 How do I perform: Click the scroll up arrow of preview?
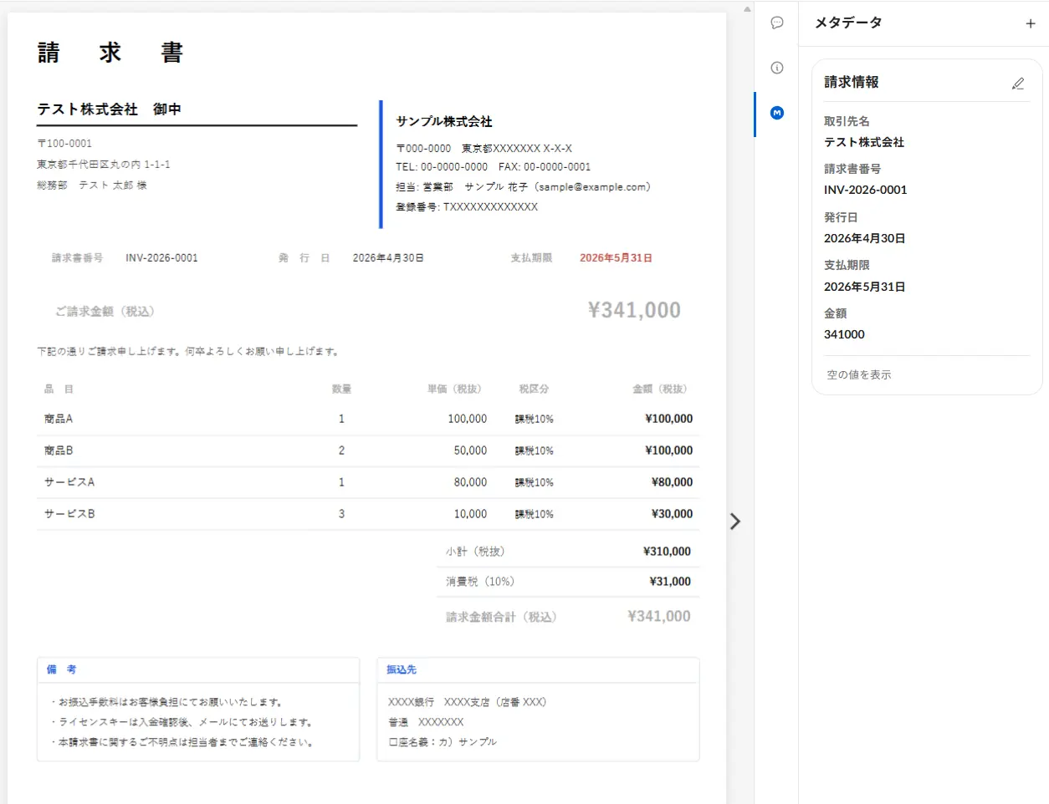click(x=747, y=9)
